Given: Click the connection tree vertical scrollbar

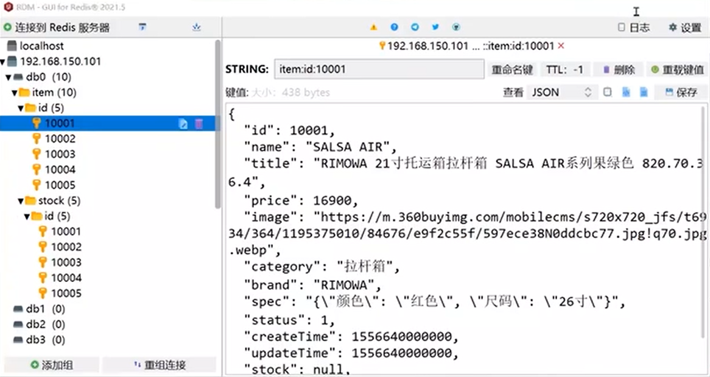Looking at the screenshot, I should 218,124.
